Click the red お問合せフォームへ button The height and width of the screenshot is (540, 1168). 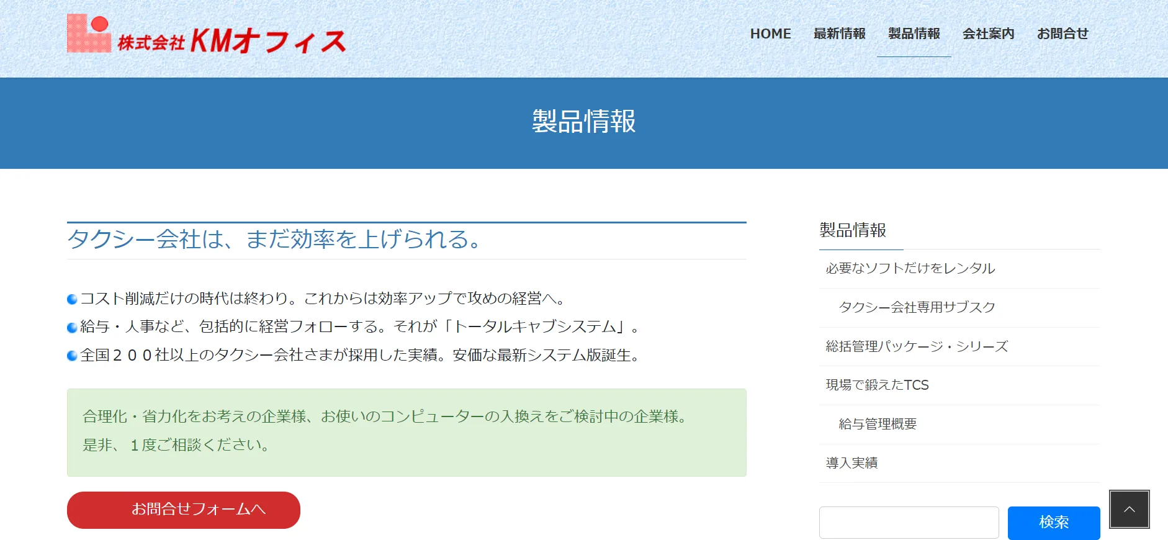tap(184, 510)
